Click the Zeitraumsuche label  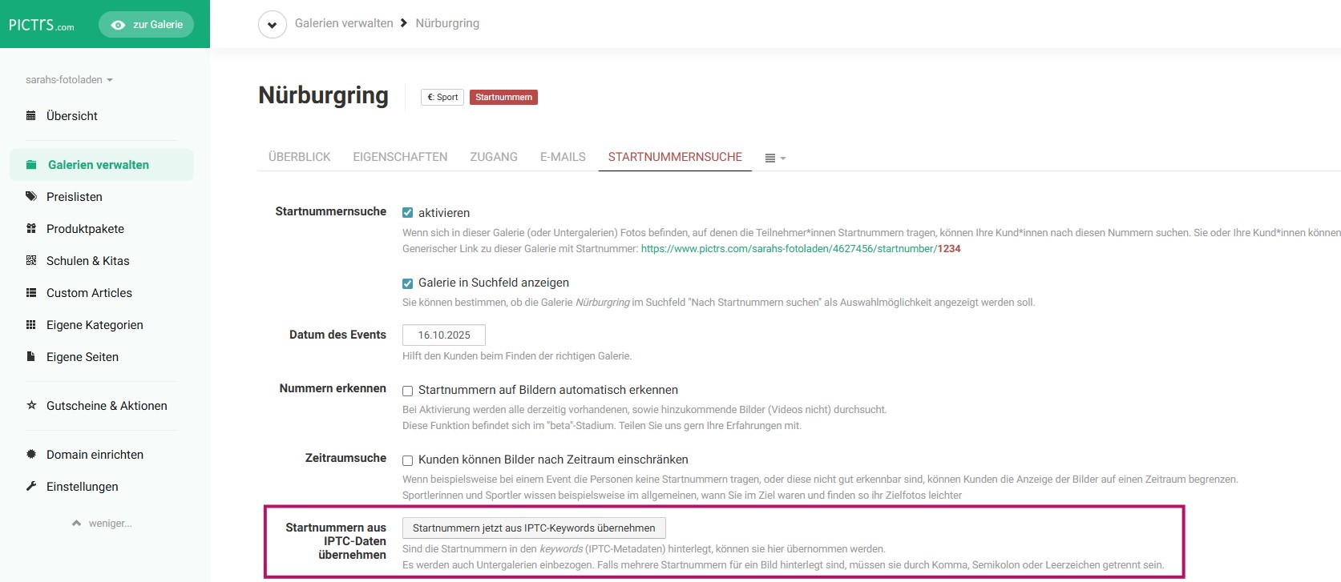pos(345,458)
